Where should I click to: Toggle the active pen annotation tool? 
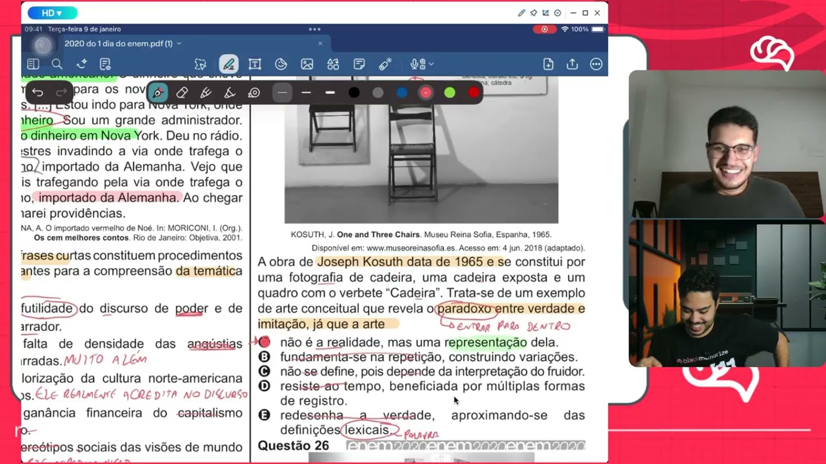tap(228, 64)
